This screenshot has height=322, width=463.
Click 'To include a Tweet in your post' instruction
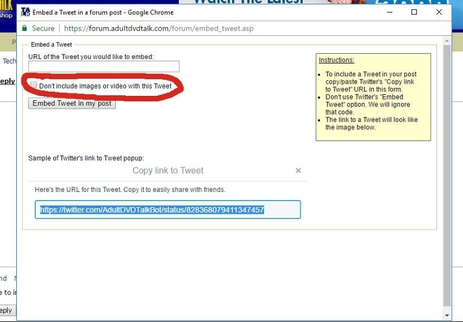click(371, 82)
